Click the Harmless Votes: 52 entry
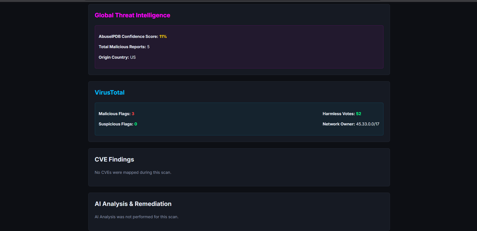The height and width of the screenshot is (231, 477). coord(342,114)
